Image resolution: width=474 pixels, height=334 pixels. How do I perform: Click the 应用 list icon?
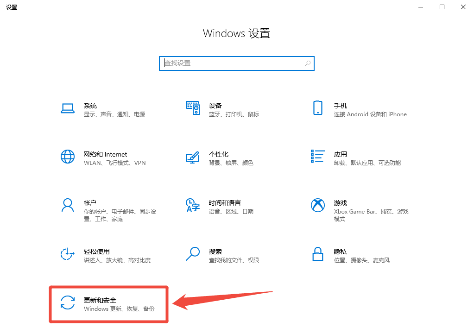tap(318, 156)
